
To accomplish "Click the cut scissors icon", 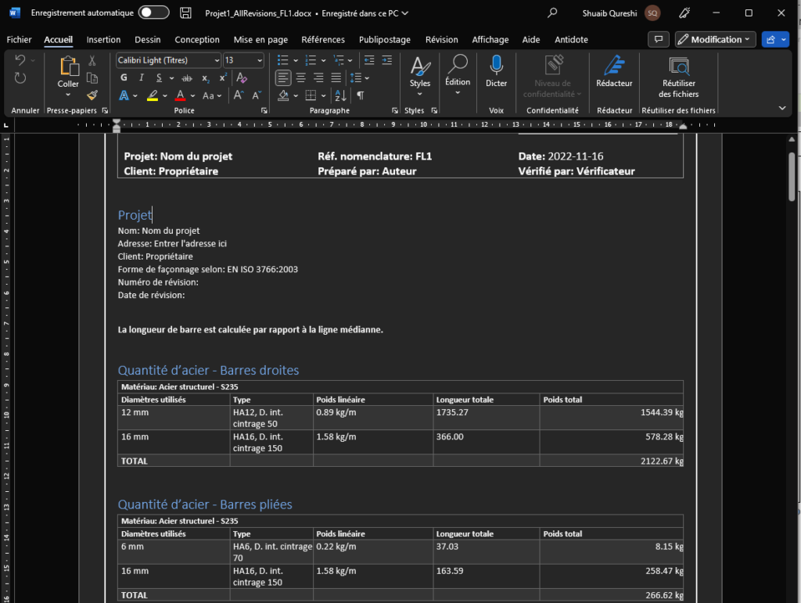I will click(92, 60).
